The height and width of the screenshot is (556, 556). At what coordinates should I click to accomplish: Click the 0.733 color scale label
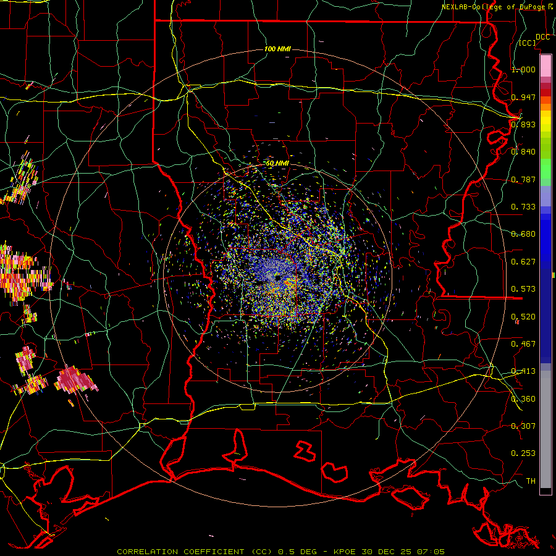click(x=523, y=207)
